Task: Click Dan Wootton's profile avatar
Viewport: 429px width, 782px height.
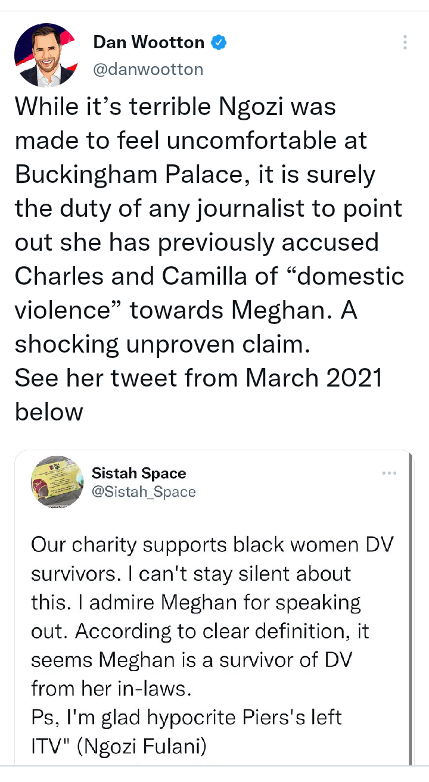Action: [45, 55]
